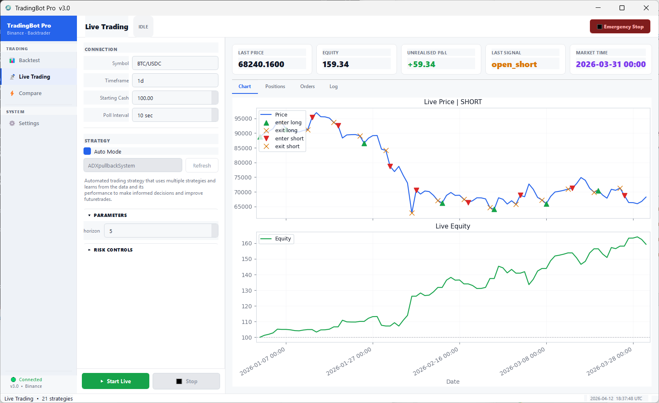This screenshot has width=659, height=403.
Task: Disable Auto Mode
Action: tap(87, 151)
